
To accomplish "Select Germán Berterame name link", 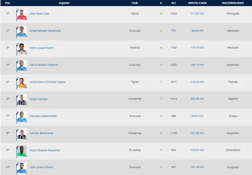I will [x=41, y=133].
